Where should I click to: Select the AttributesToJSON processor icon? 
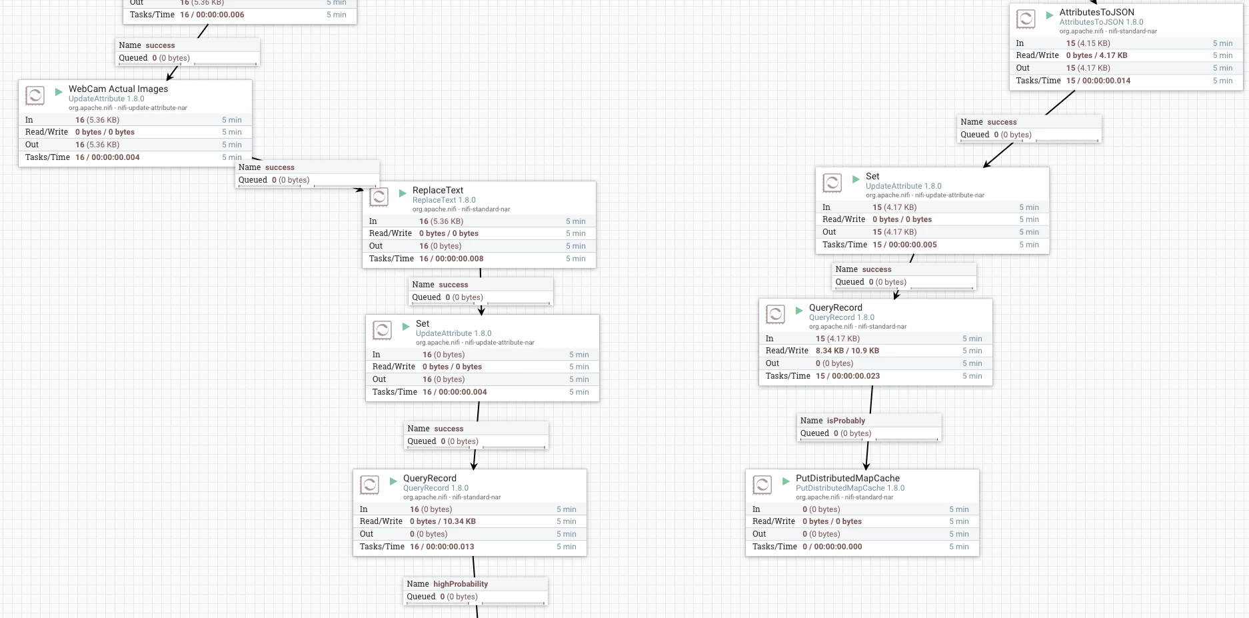(1026, 19)
